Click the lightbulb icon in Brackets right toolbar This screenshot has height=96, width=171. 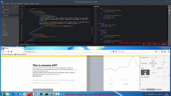coord(169,13)
